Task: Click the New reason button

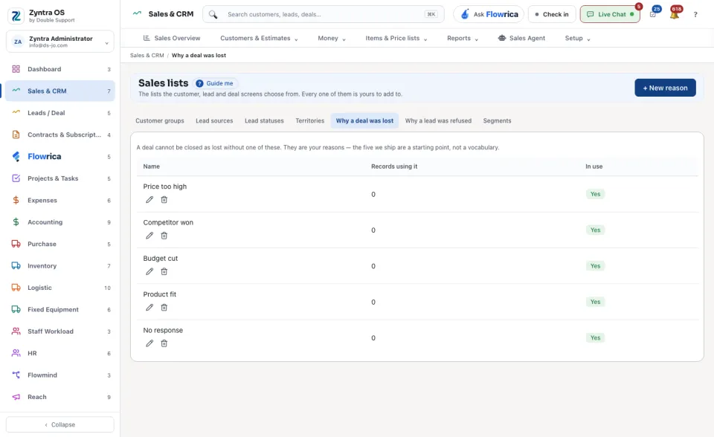Action: 665,88
